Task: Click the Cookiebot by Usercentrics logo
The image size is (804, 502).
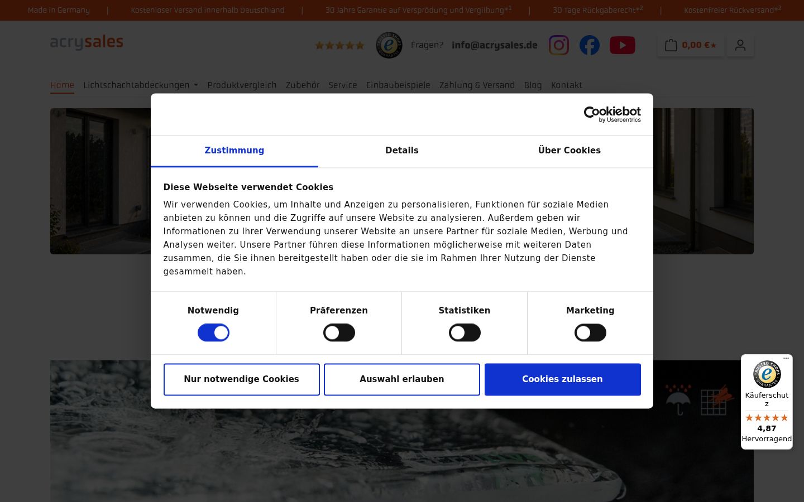Action: tap(612, 114)
